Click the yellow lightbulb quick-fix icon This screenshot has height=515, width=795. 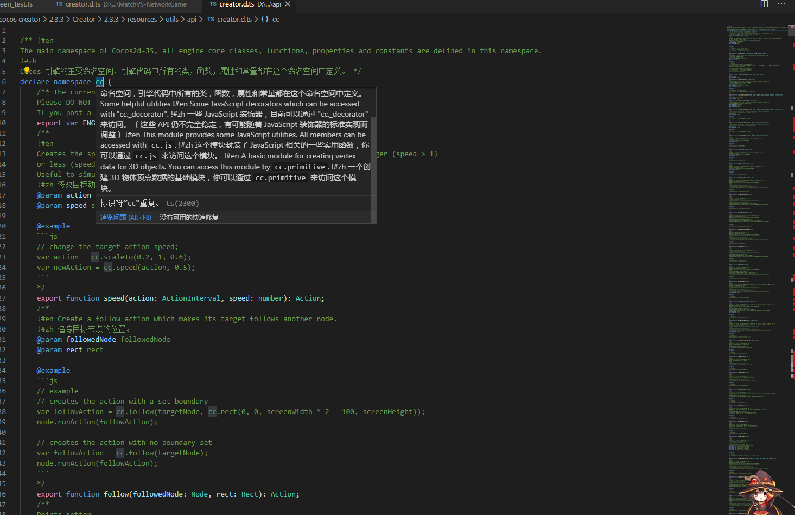pos(27,70)
